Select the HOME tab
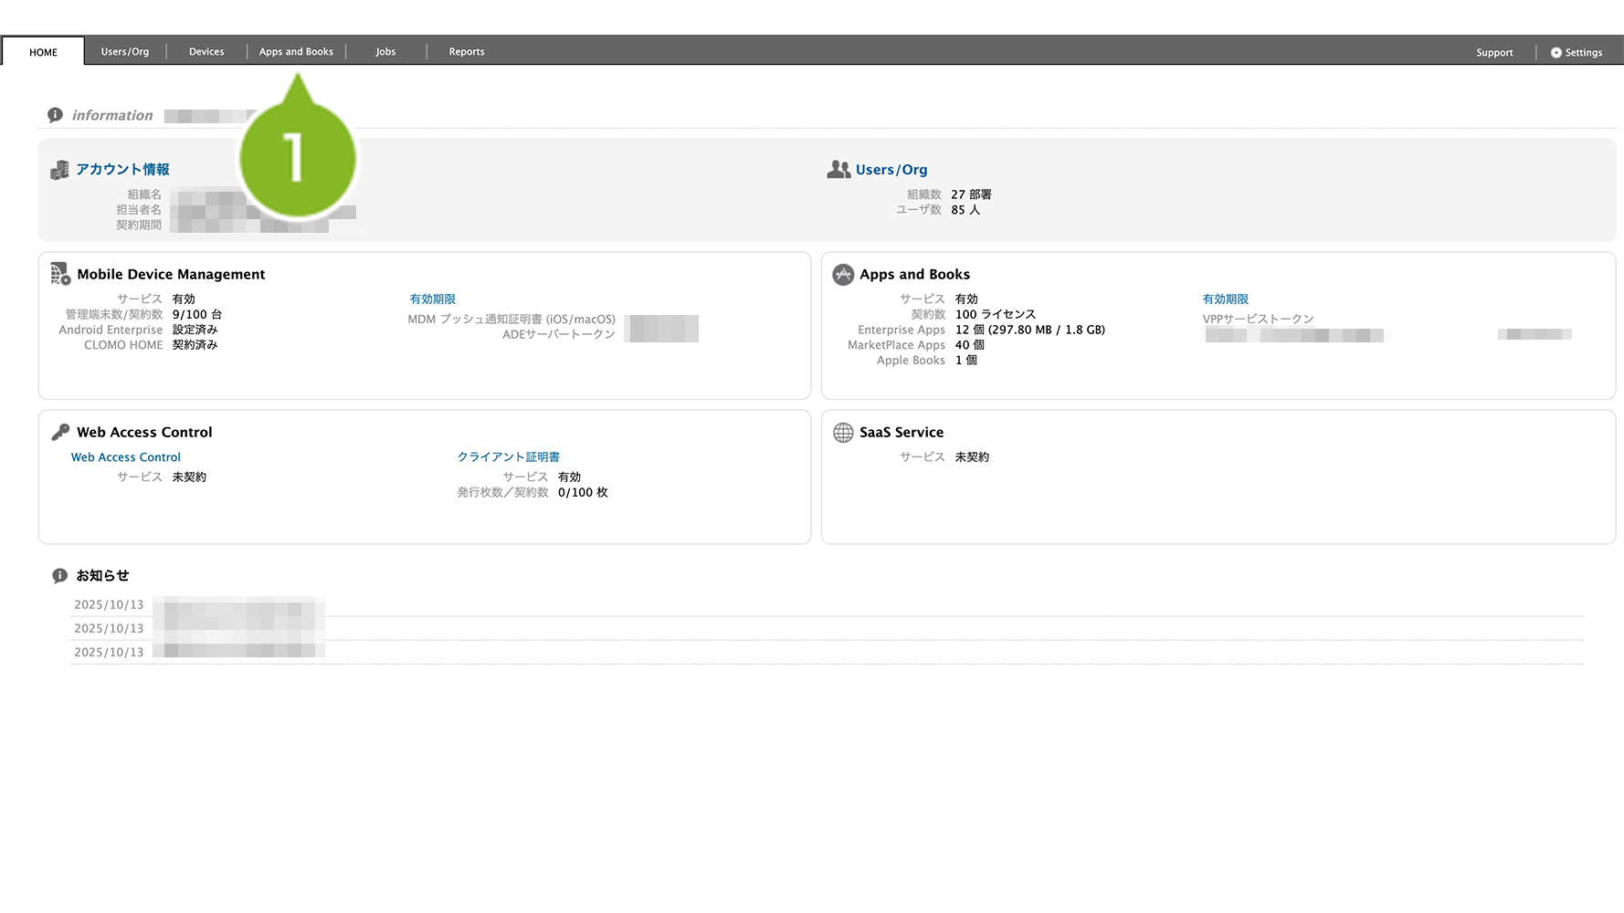1624x913 pixels. click(43, 52)
